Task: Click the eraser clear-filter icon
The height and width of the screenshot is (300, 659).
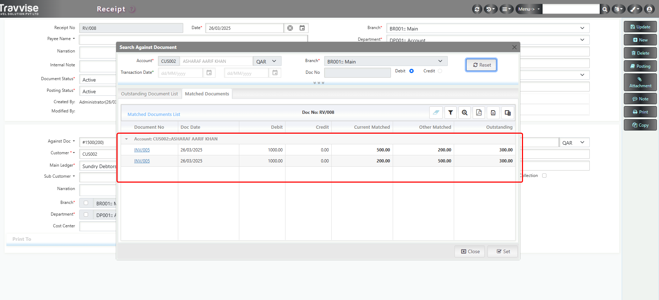Action: pos(436,112)
